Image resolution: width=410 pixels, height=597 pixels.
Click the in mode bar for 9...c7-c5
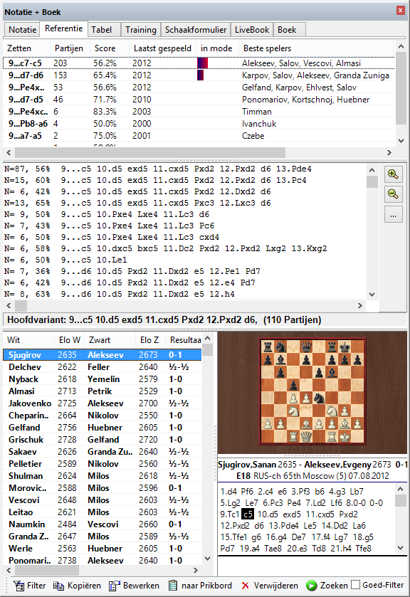pos(202,63)
